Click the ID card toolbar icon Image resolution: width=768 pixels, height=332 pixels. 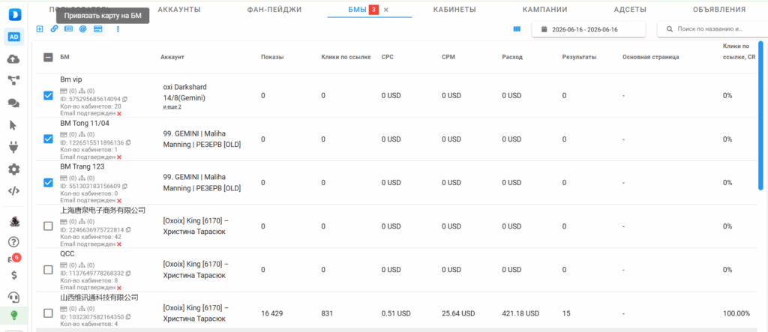point(68,29)
